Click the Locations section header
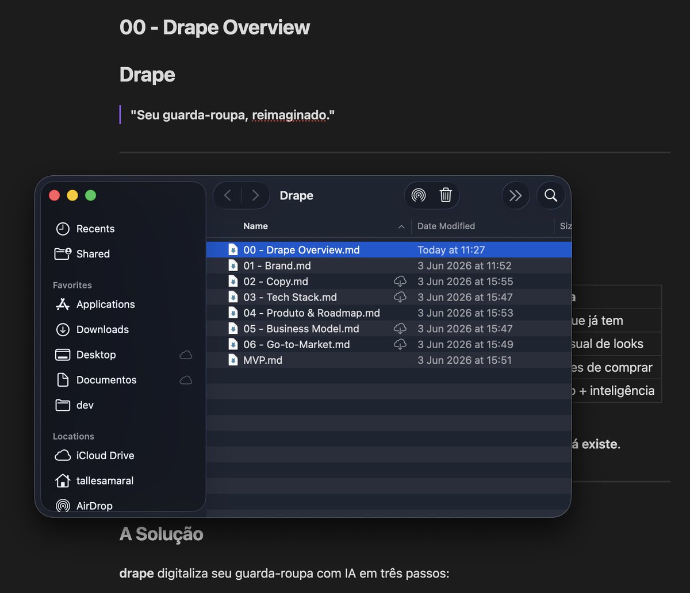The image size is (690, 593). (74, 437)
